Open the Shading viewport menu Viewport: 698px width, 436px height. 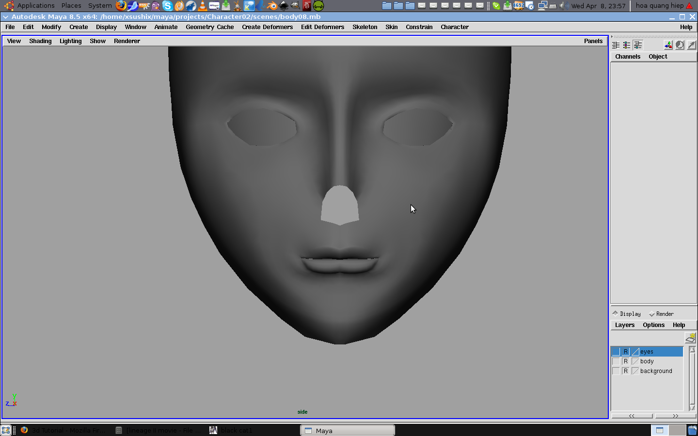coord(40,41)
